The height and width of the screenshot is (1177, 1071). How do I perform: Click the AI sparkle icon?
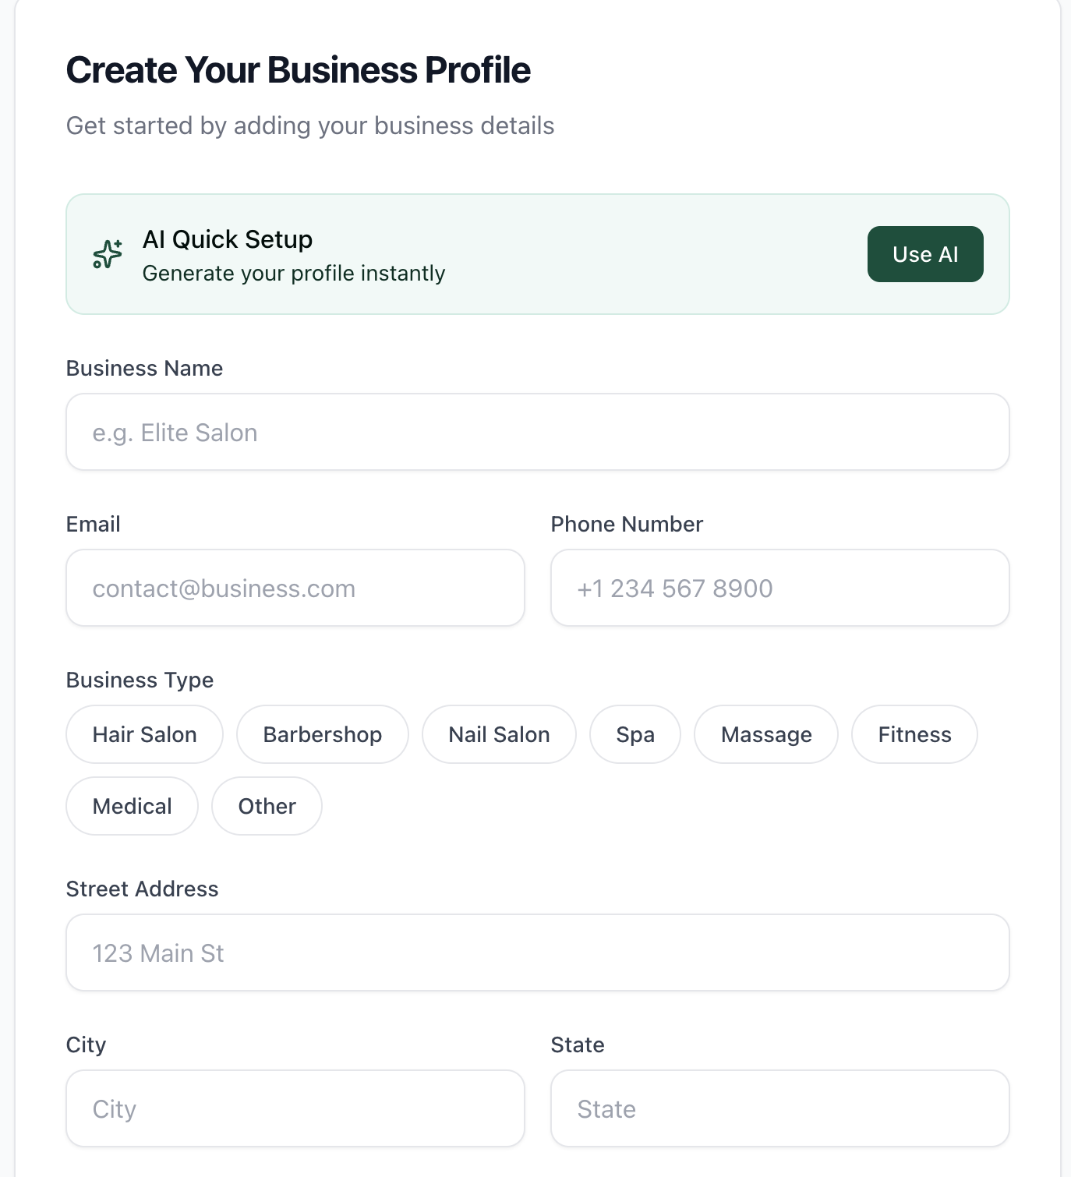click(x=108, y=254)
